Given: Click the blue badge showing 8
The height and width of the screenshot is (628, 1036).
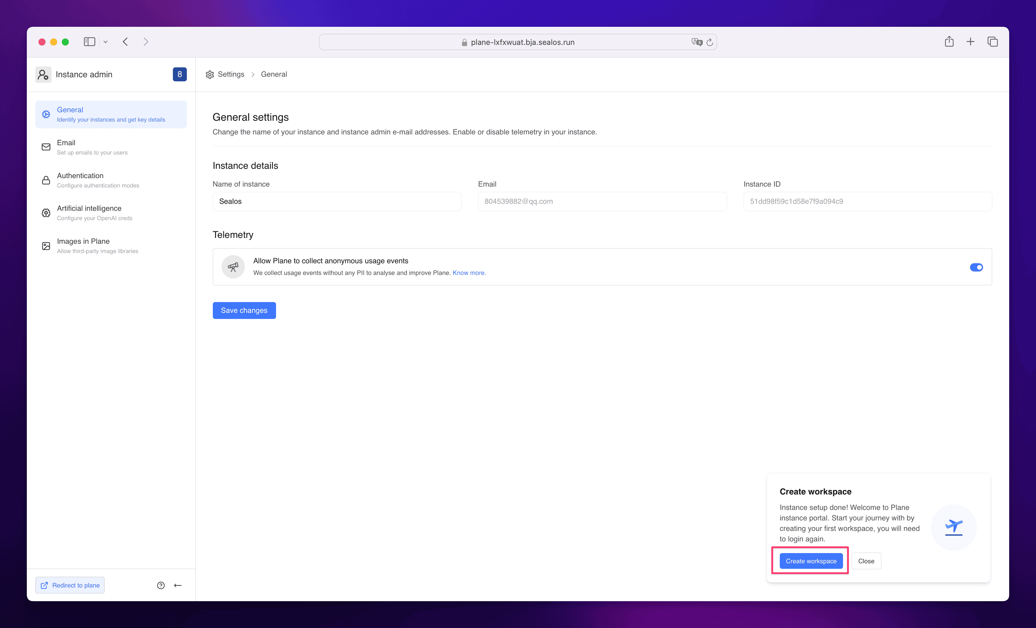Looking at the screenshot, I should [x=180, y=74].
